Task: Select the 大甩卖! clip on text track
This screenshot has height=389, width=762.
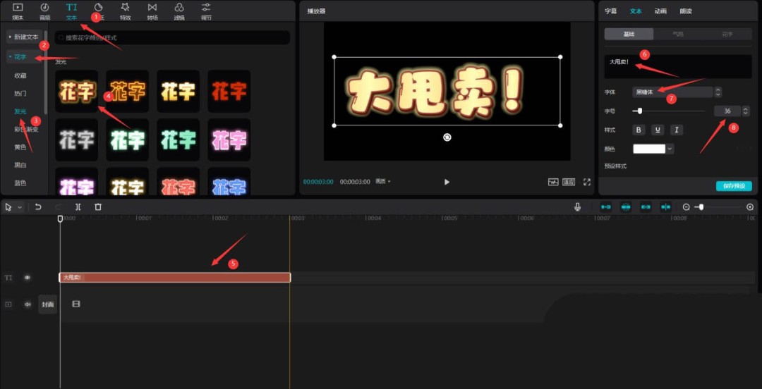Action: pos(175,277)
